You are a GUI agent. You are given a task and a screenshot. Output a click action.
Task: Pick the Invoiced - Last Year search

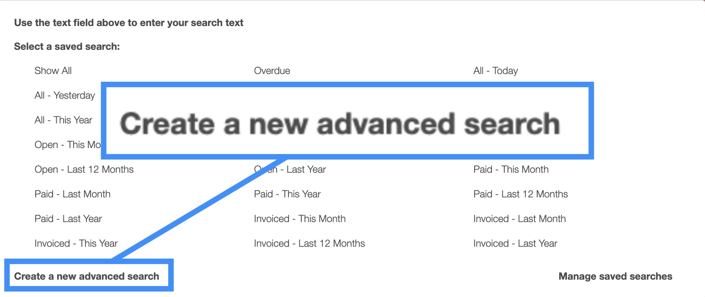point(515,244)
